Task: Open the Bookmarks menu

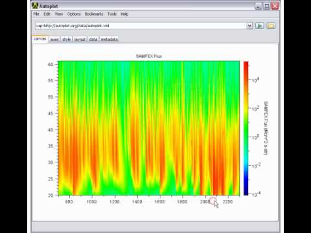Action: pos(94,14)
